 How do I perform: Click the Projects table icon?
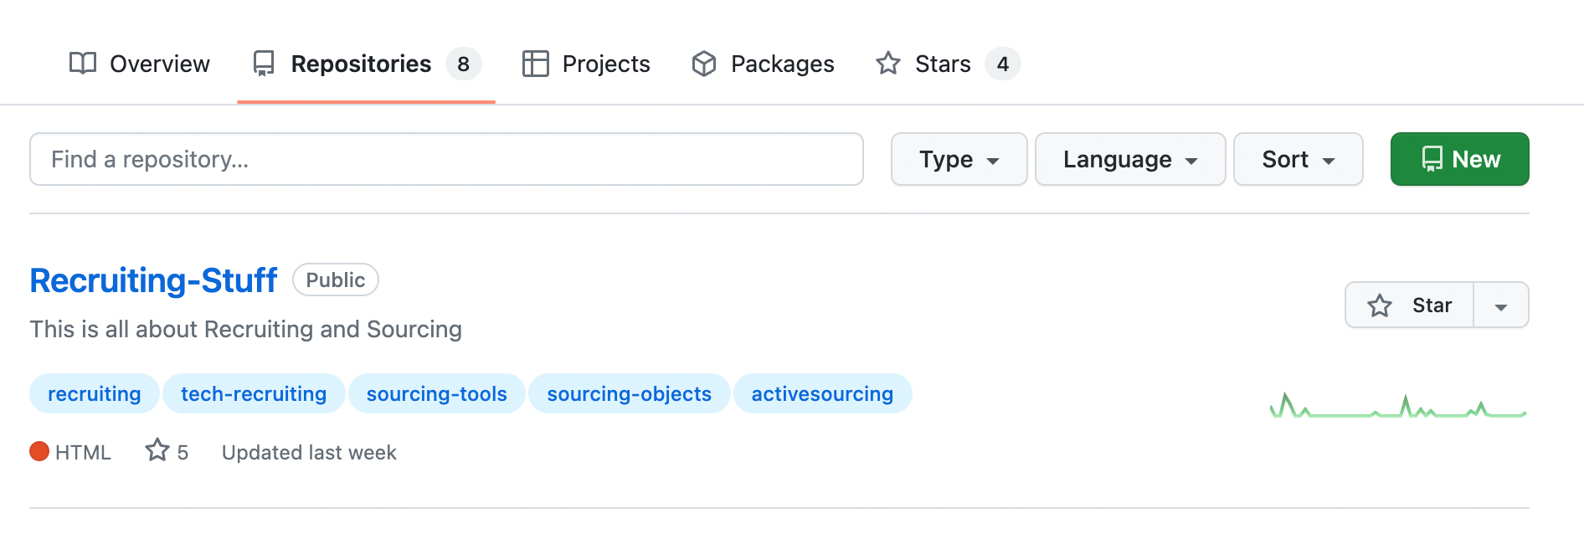point(535,64)
